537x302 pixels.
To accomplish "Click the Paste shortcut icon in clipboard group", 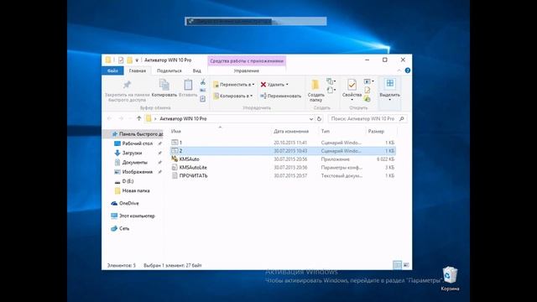I will pos(203,99).
